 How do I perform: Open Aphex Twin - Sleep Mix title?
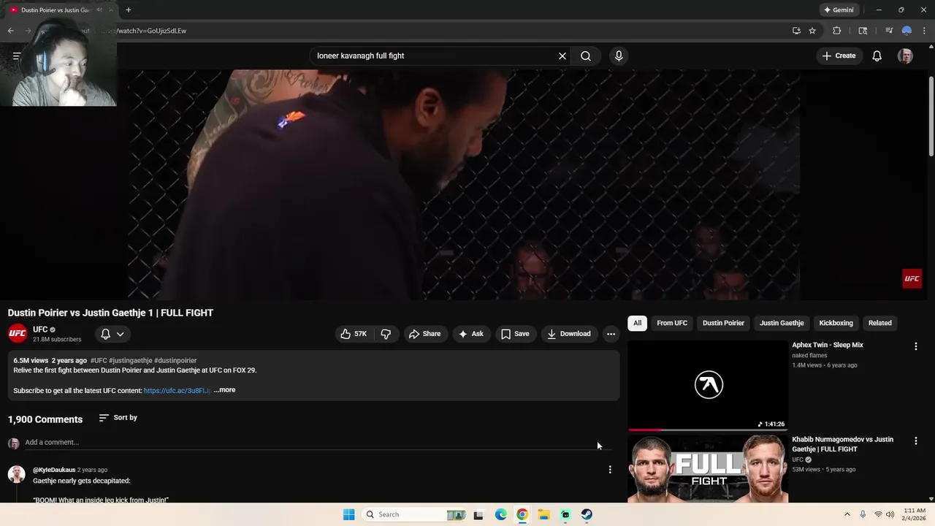[x=828, y=345]
